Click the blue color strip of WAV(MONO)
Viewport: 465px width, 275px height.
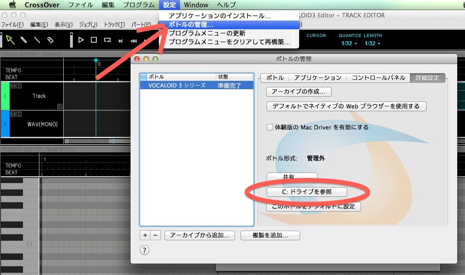(5, 124)
